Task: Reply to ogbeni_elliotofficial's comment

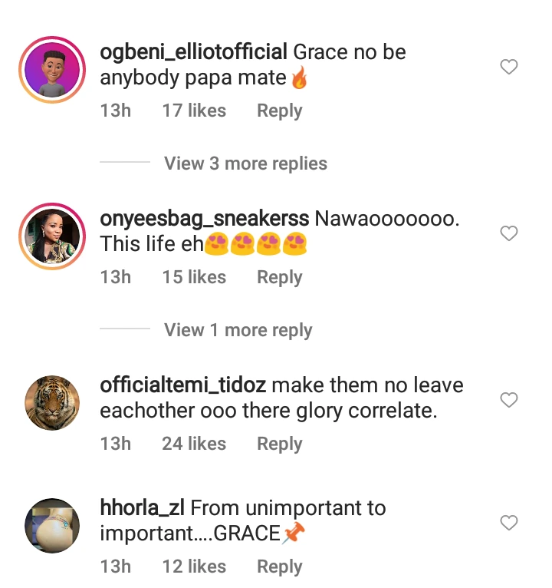Action: [x=279, y=111]
